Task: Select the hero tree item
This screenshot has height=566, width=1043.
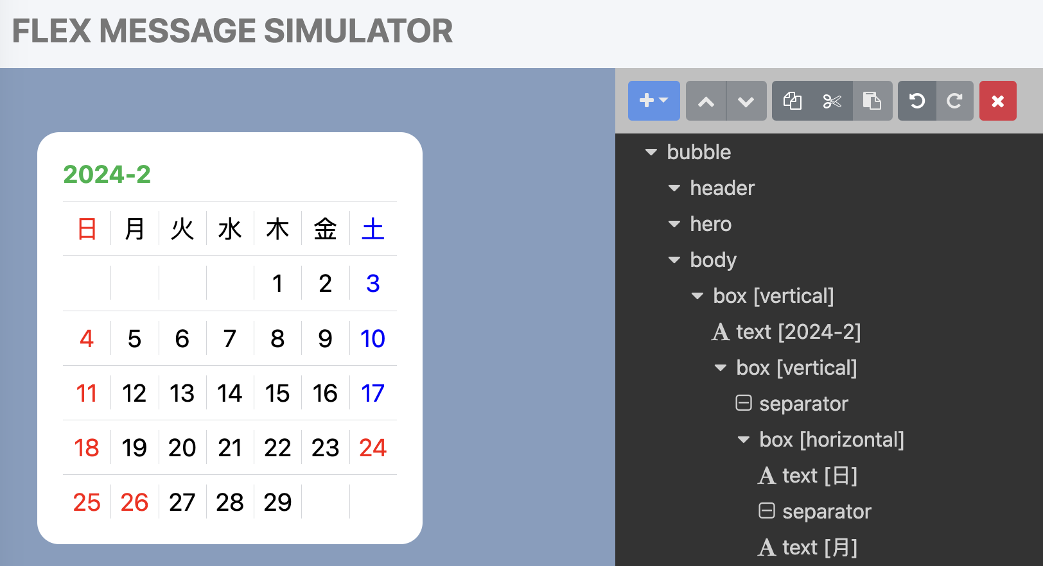Action: tap(710, 224)
